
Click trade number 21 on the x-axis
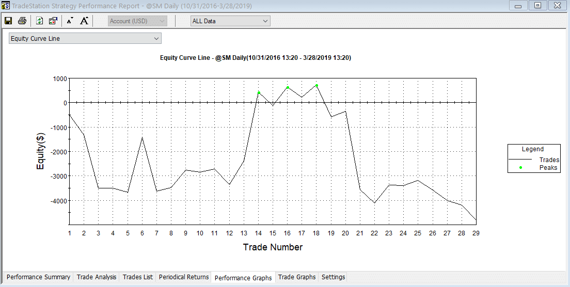[x=359, y=233]
